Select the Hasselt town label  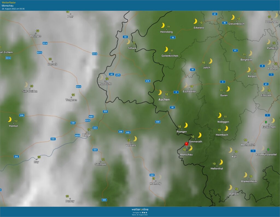(52, 64)
